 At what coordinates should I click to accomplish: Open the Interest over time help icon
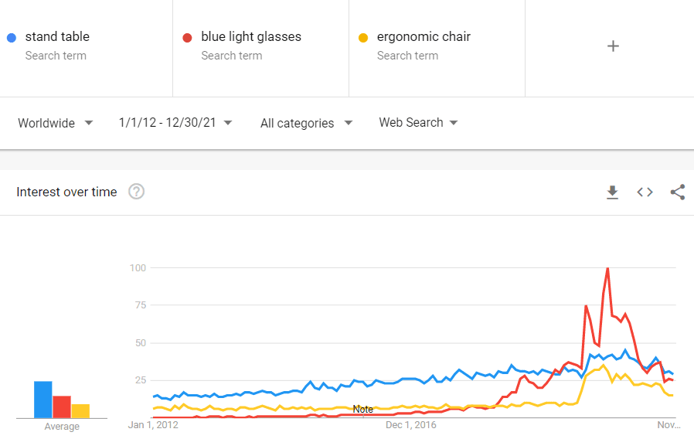click(x=136, y=192)
